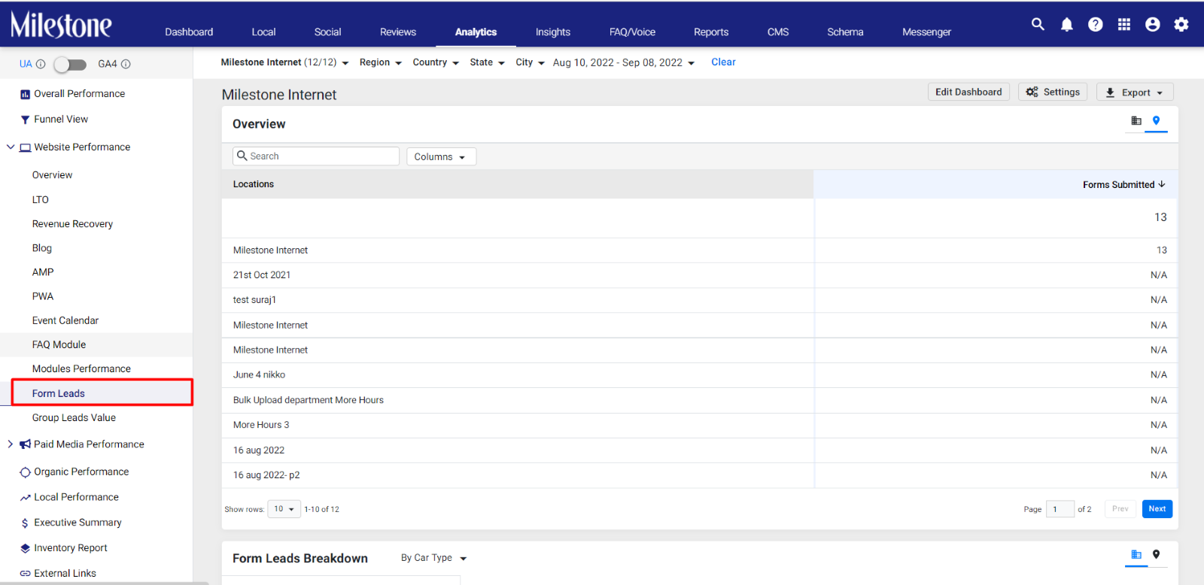The width and height of the screenshot is (1204, 585).
Task: Go to the Local tab
Action: coord(263,32)
